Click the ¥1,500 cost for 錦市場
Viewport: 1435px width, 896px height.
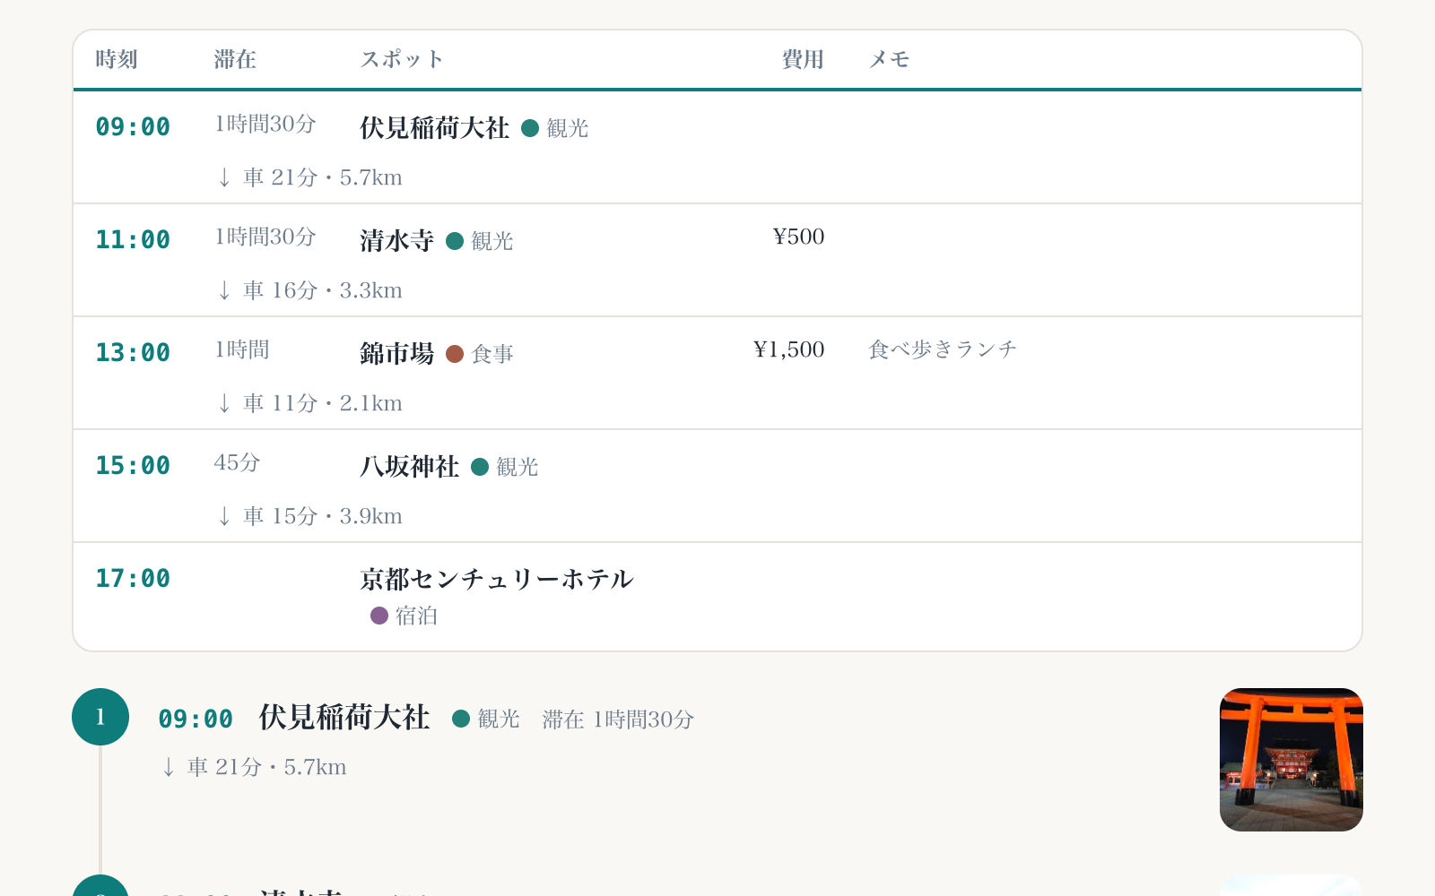(x=789, y=349)
